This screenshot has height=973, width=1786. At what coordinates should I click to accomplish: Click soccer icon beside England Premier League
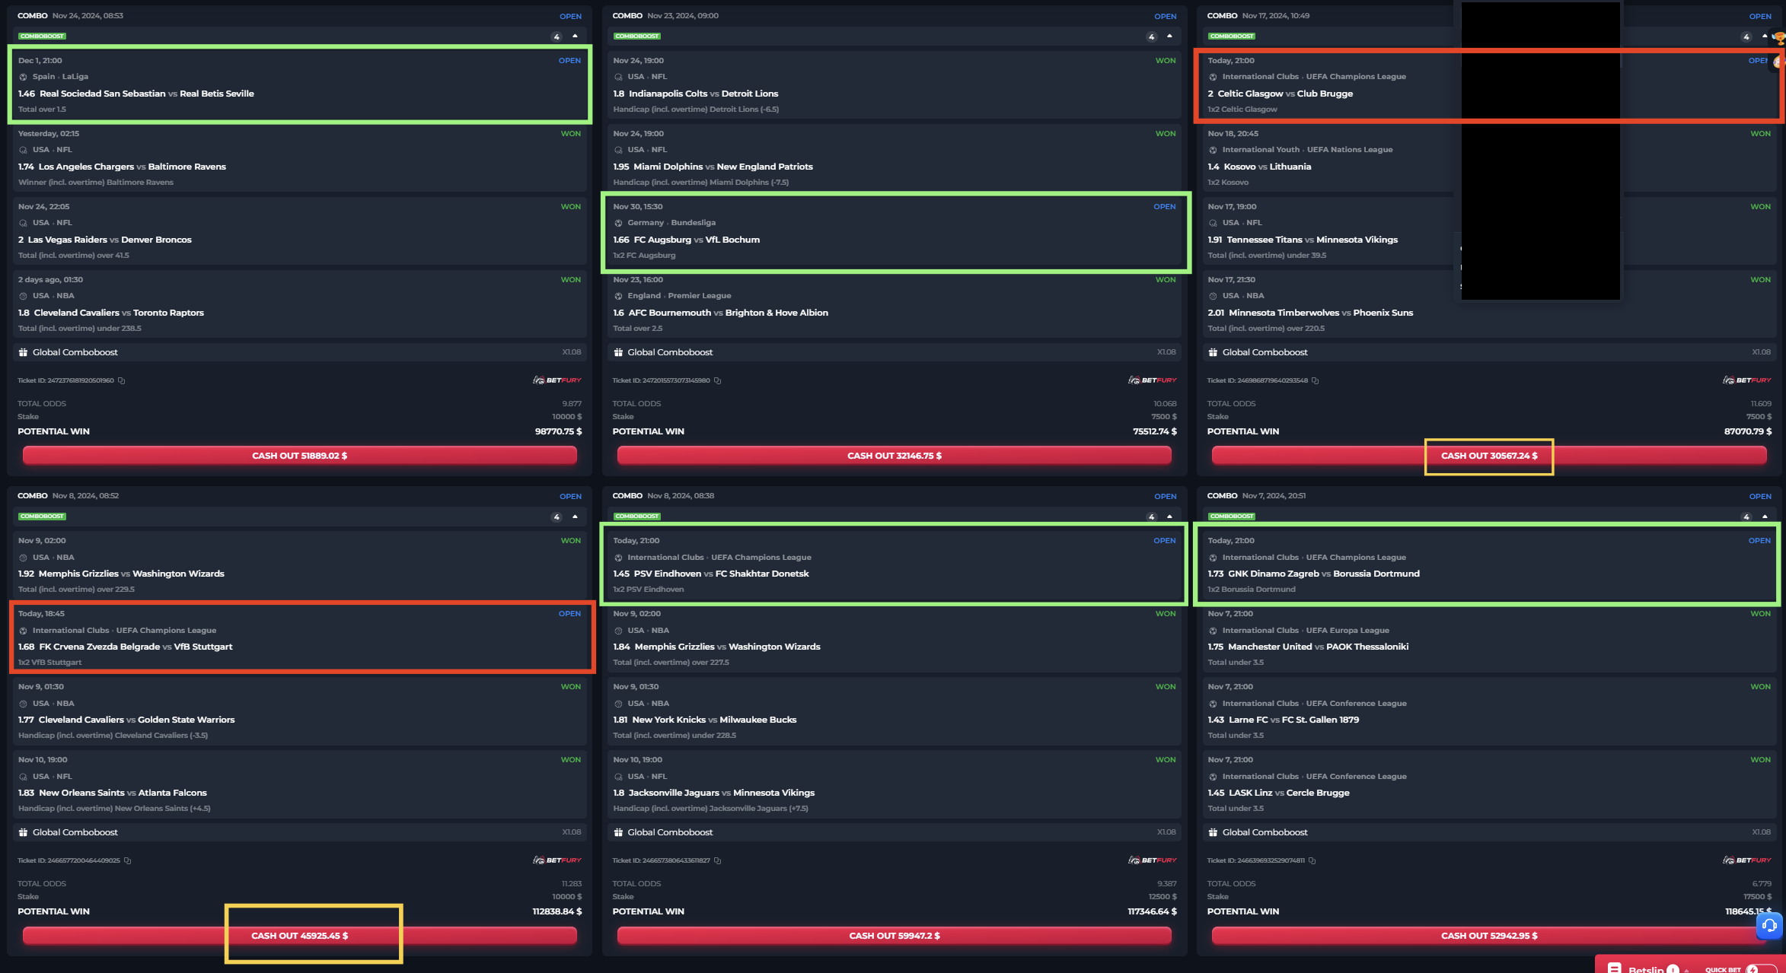[x=618, y=296]
